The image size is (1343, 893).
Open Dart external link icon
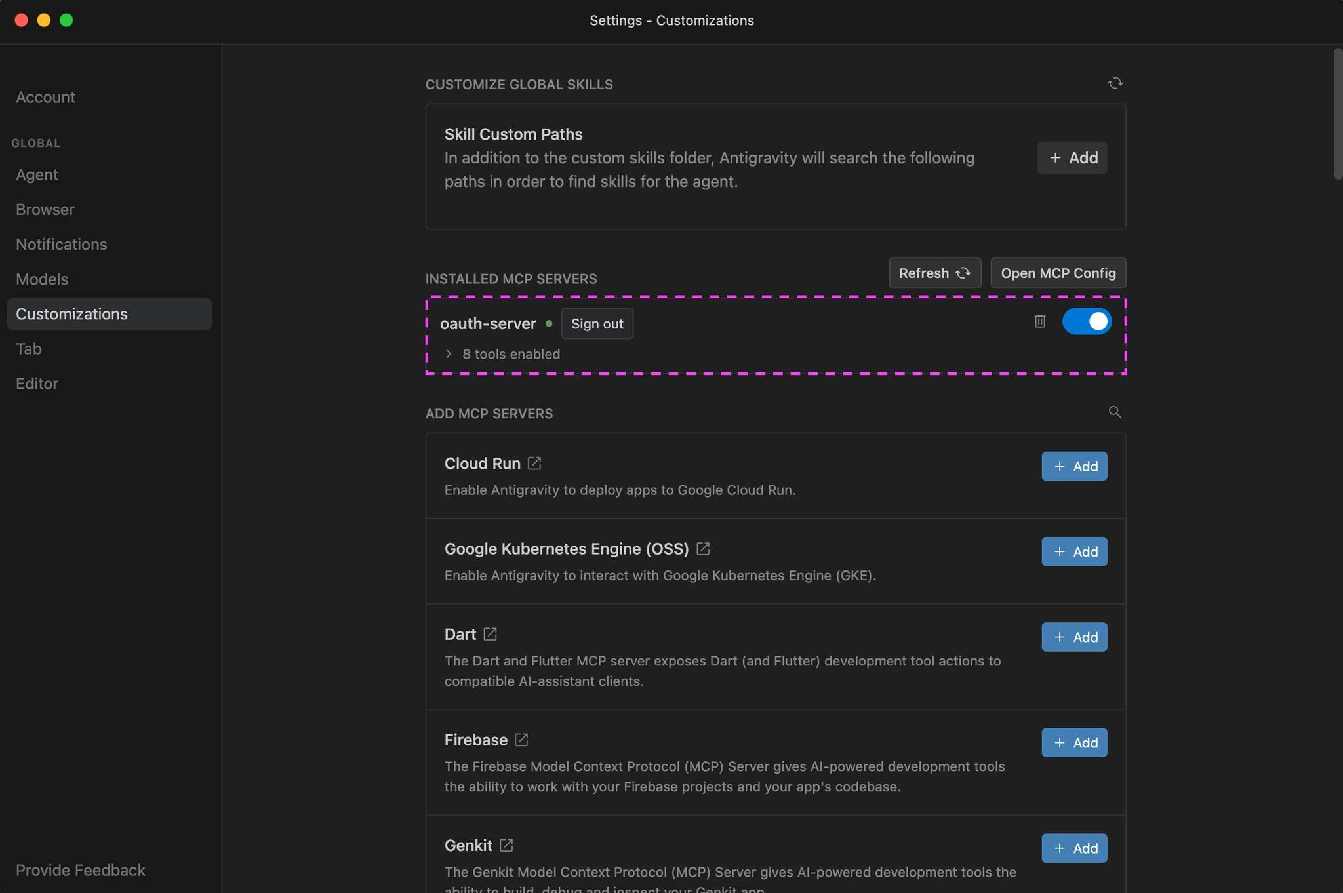click(490, 634)
